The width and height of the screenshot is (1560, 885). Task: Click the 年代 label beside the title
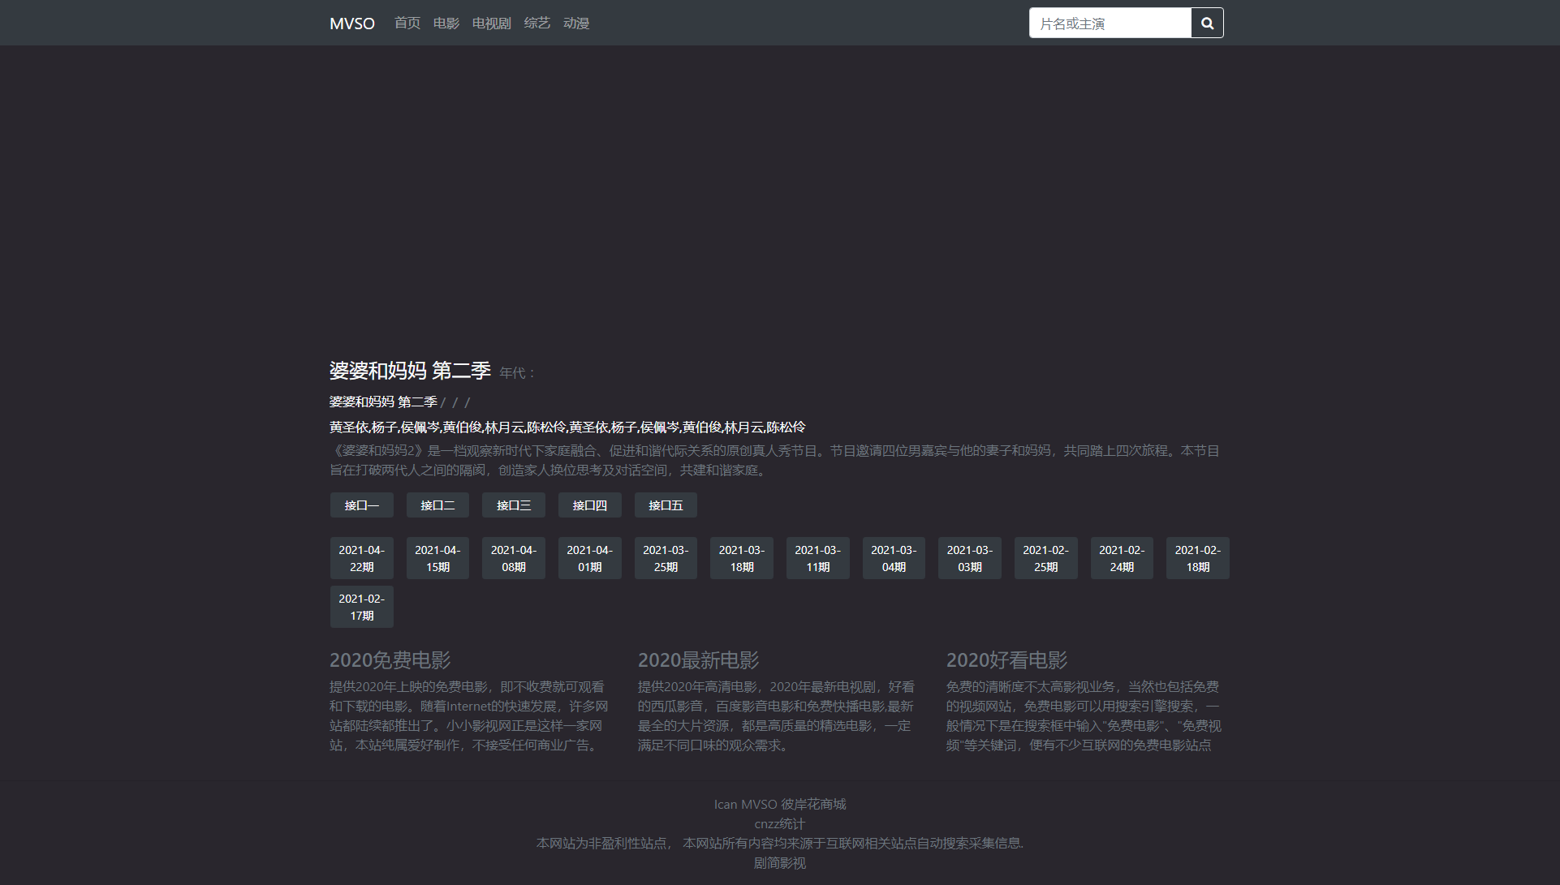coord(517,373)
